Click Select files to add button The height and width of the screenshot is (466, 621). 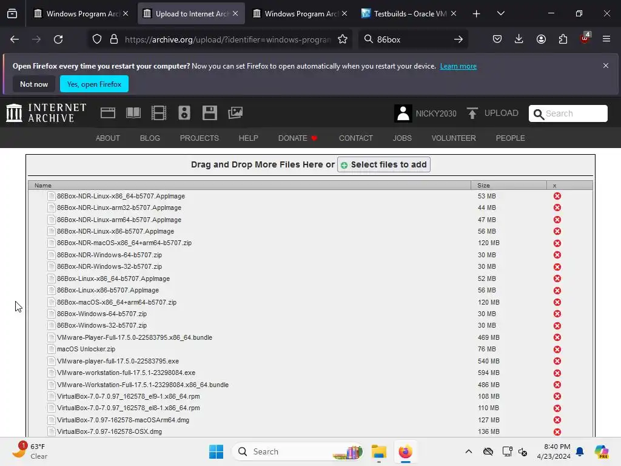[x=384, y=164]
